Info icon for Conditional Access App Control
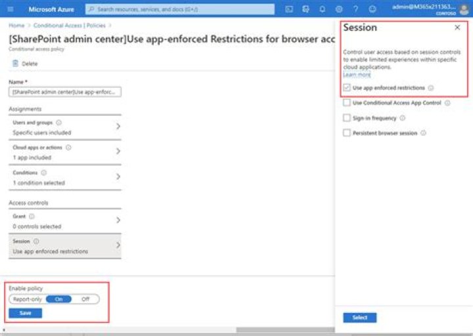 447,103
